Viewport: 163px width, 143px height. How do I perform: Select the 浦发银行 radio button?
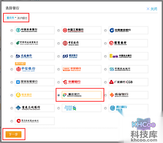click(58, 56)
